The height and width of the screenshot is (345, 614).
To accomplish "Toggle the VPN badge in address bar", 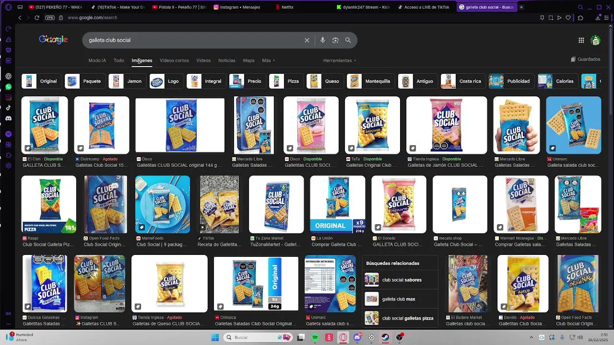I will pyautogui.click(x=49, y=18).
